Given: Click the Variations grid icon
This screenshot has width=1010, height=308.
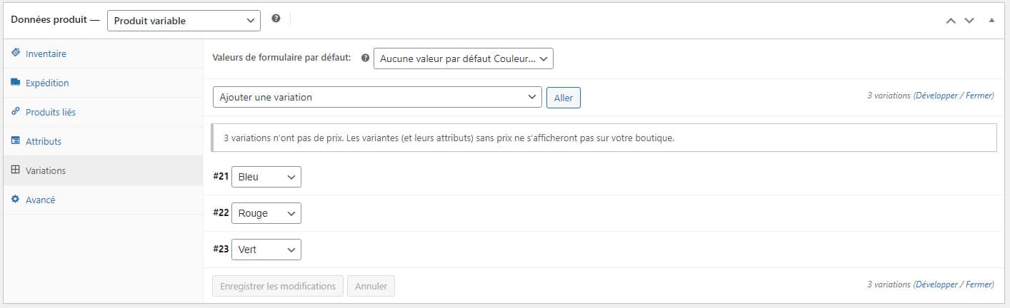Looking at the screenshot, I should [x=16, y=170].
